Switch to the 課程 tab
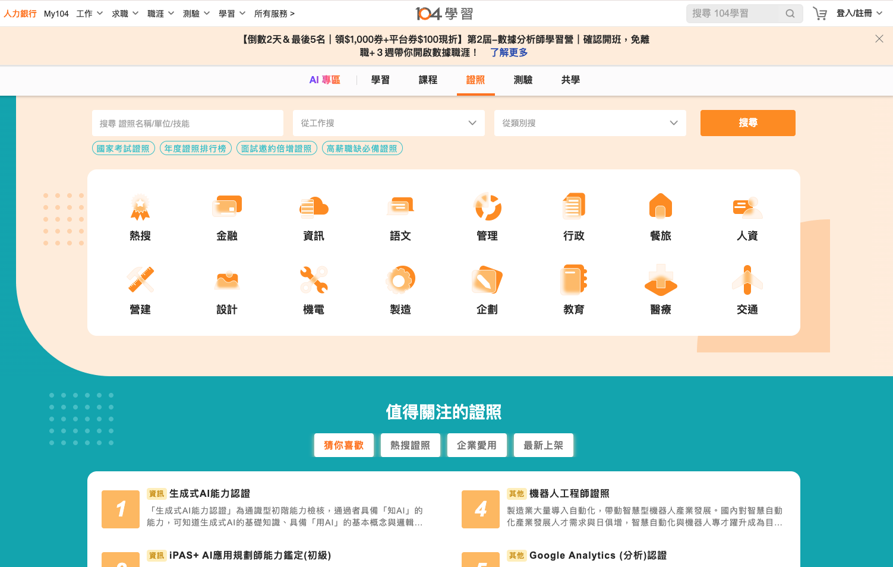Screen dimensions: 893x567 [428, 80]
